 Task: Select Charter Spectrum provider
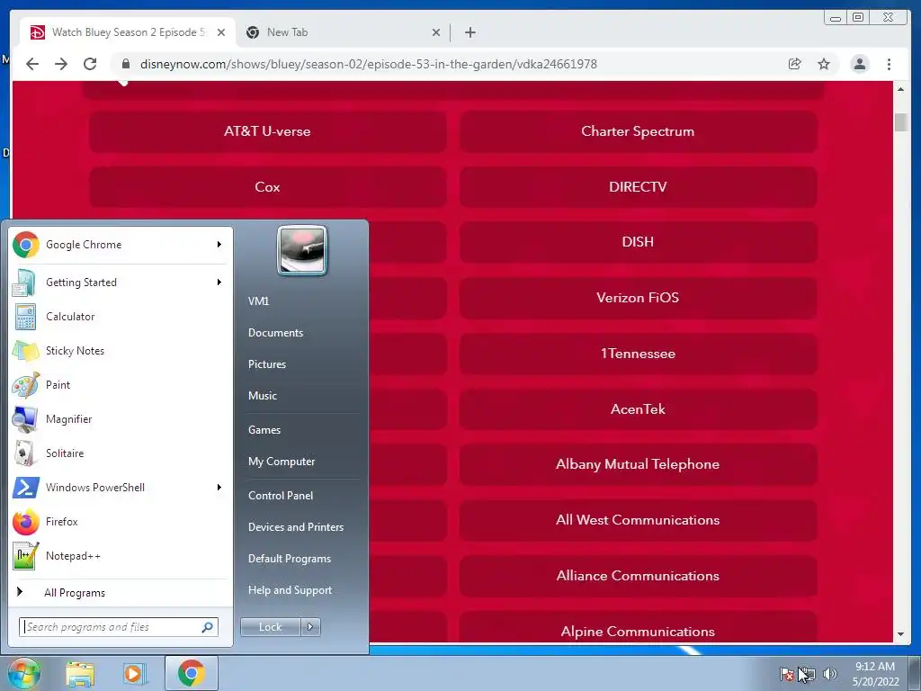[638, 131]
